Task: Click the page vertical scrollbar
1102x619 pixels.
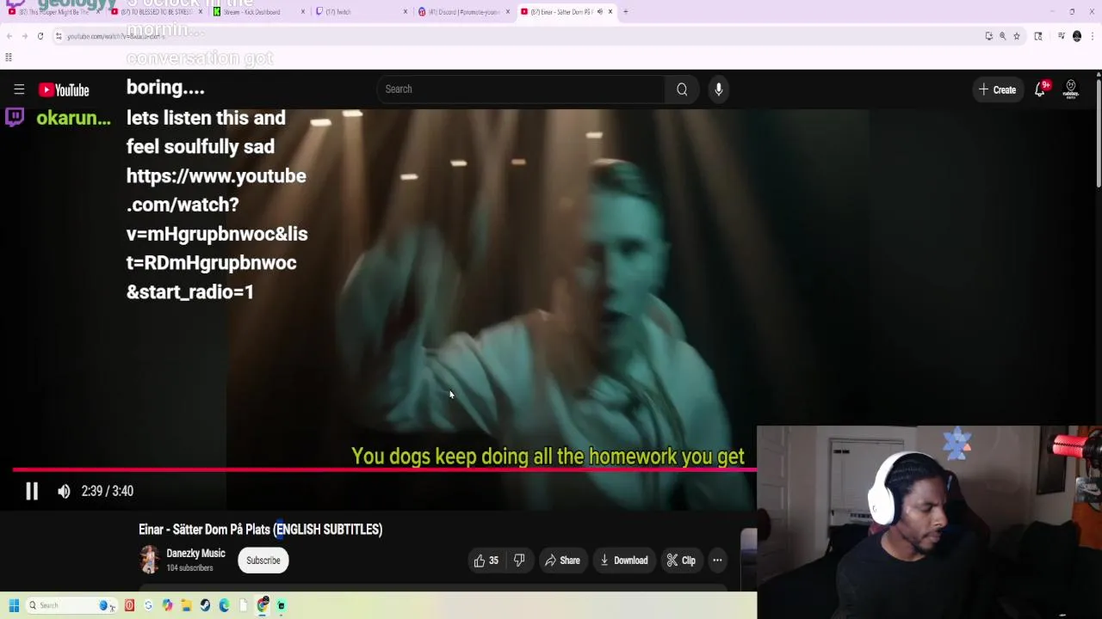Action: 1099,133
